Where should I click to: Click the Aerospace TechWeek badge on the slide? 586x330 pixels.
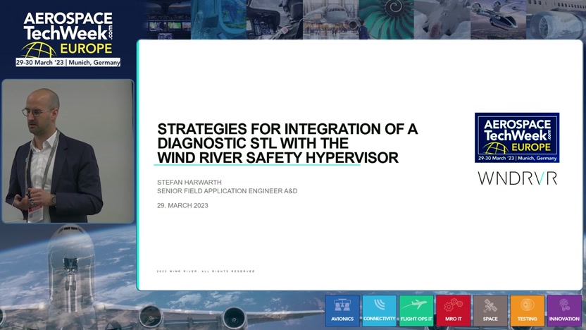517,137
